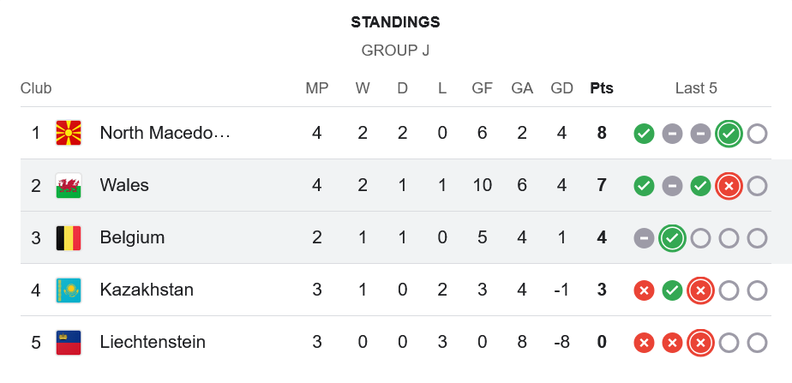Click Kazakhstan's circled red loss icon

pos(700,290)
